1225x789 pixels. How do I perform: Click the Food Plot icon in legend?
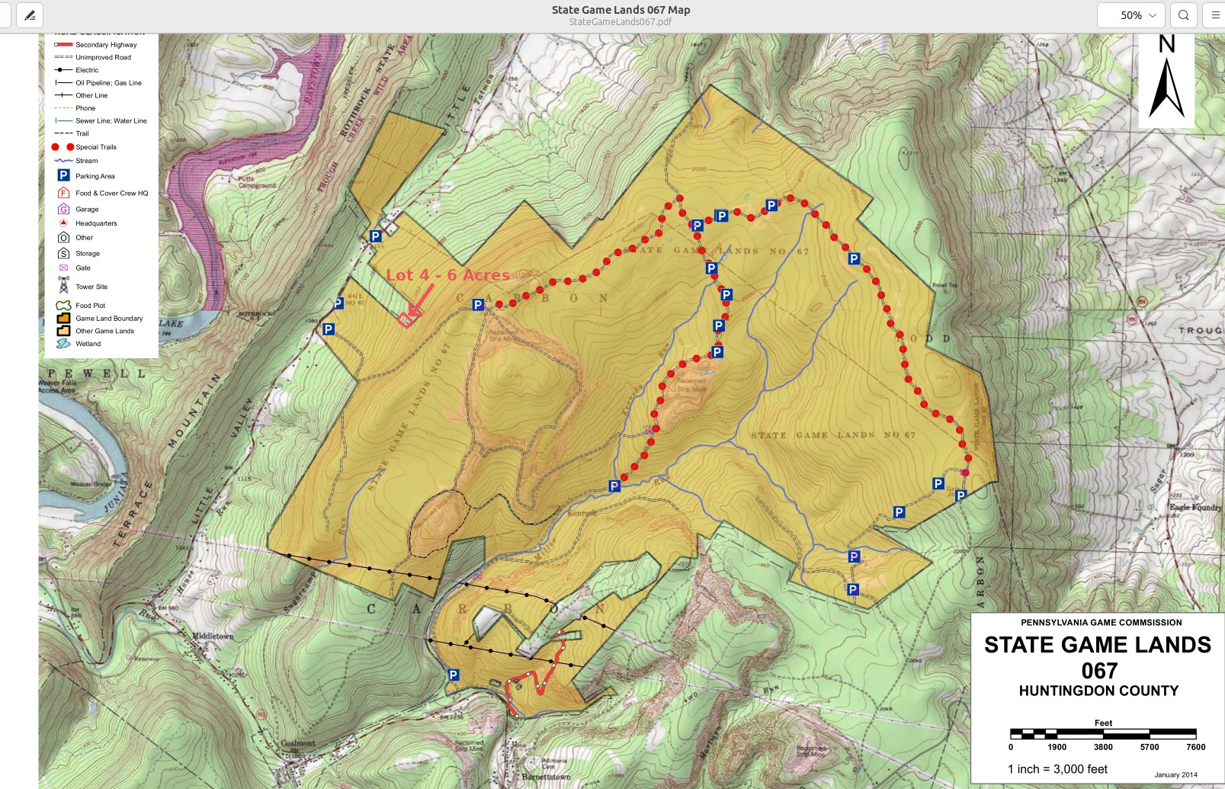tap(63, 305)
